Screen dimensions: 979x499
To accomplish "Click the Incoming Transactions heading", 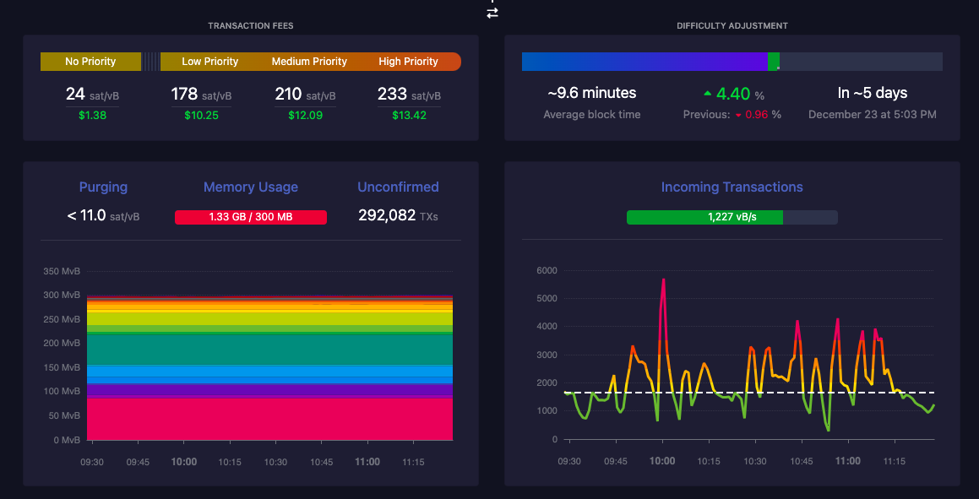I will [732, 187].
